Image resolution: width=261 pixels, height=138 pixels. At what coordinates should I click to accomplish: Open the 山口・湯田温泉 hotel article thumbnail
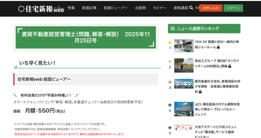point(184,109)
